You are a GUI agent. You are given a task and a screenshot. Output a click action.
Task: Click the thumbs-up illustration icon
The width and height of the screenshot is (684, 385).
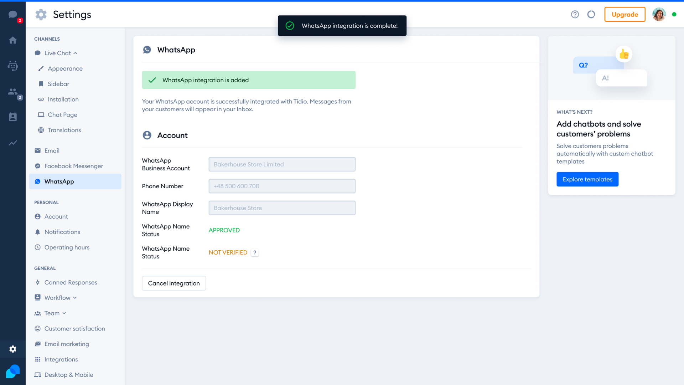point(624,54)
